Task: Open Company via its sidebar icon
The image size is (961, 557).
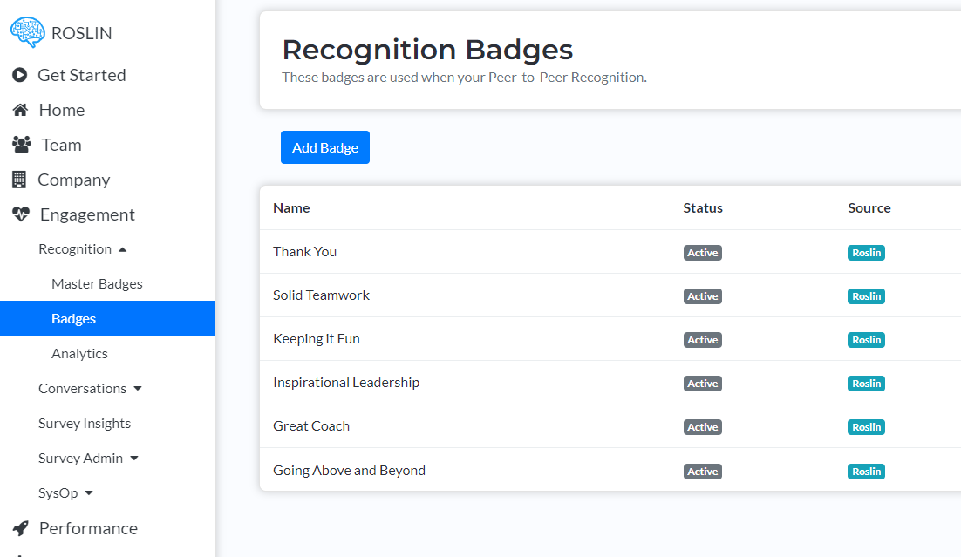Action: (20, 180)
